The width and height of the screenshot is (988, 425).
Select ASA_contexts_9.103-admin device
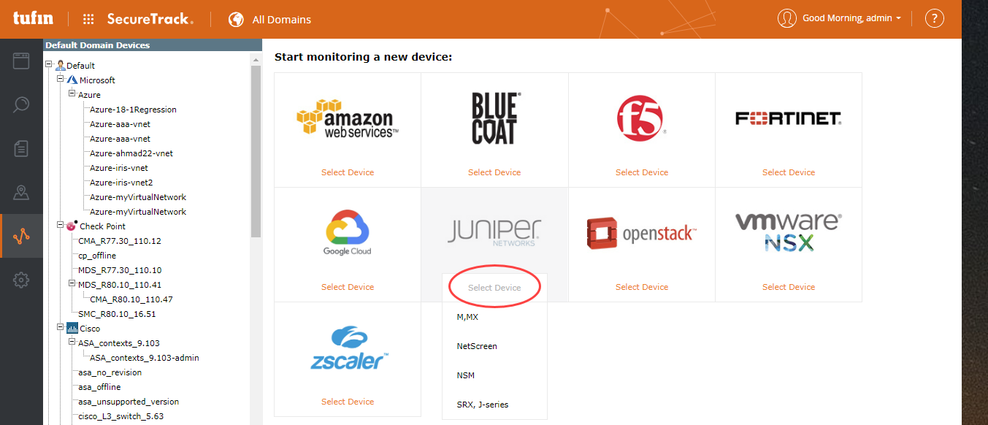tap(145, 358)
